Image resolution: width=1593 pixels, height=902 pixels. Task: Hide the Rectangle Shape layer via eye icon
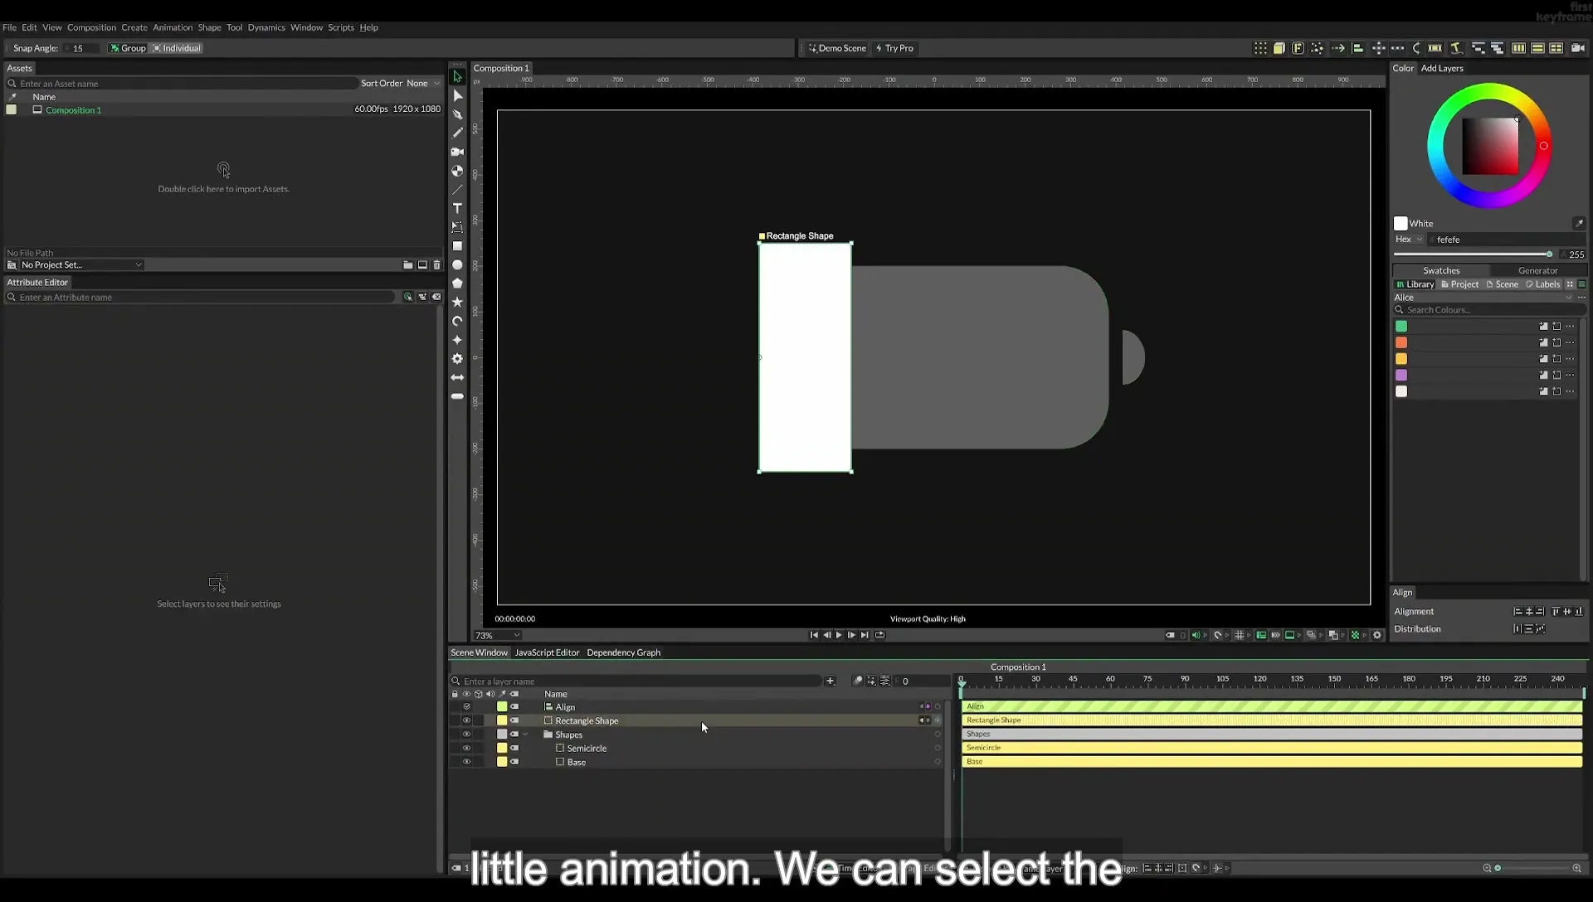click(466, 720)
